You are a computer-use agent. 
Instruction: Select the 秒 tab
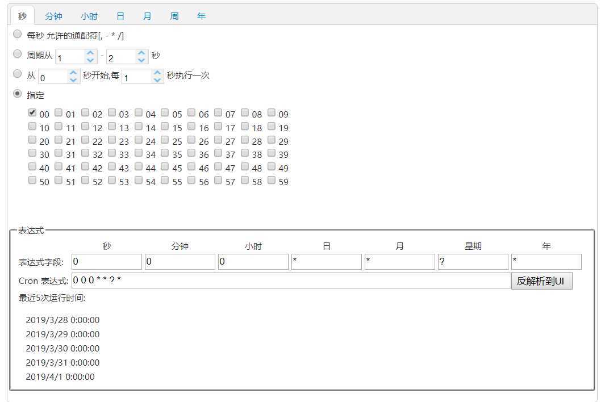[x=22, y=16]
